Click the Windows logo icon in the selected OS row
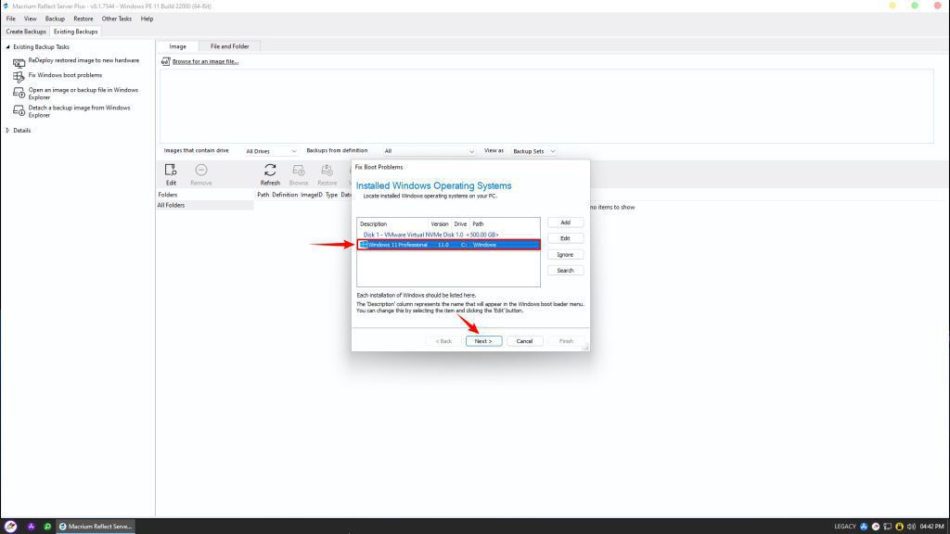 pos(364,245)
